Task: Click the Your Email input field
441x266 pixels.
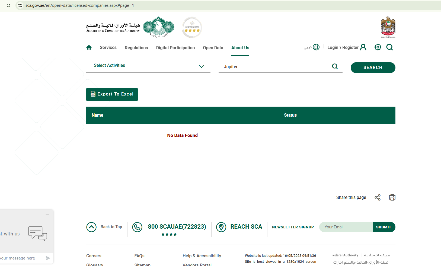Action: (x=346, y=227)
